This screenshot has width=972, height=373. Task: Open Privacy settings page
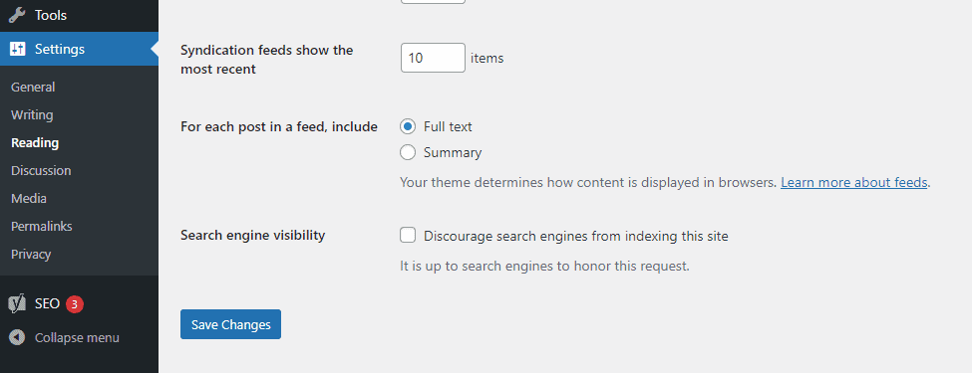coord(31,255)
